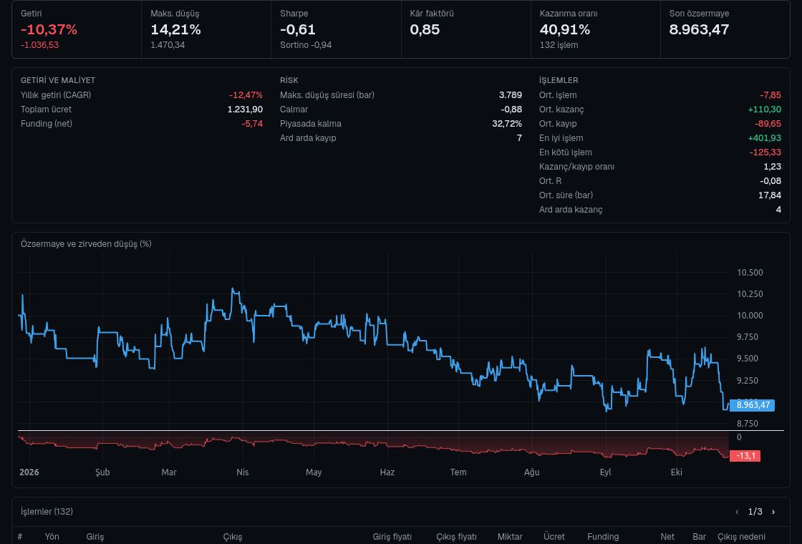Sort by the Funding column header
This screenshot has width=802, height=544.
point(603,537)
